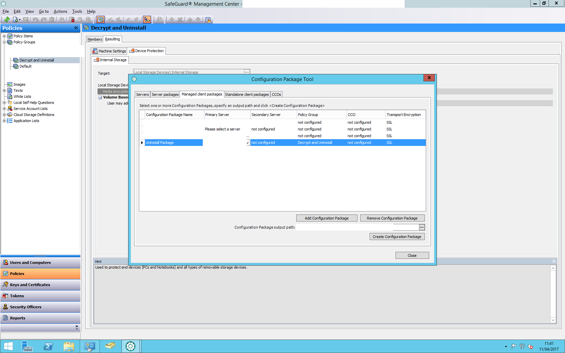Open the Windows Start button
Image resolution: width=565 pixels, height=353 pixels.
point(8,346)
